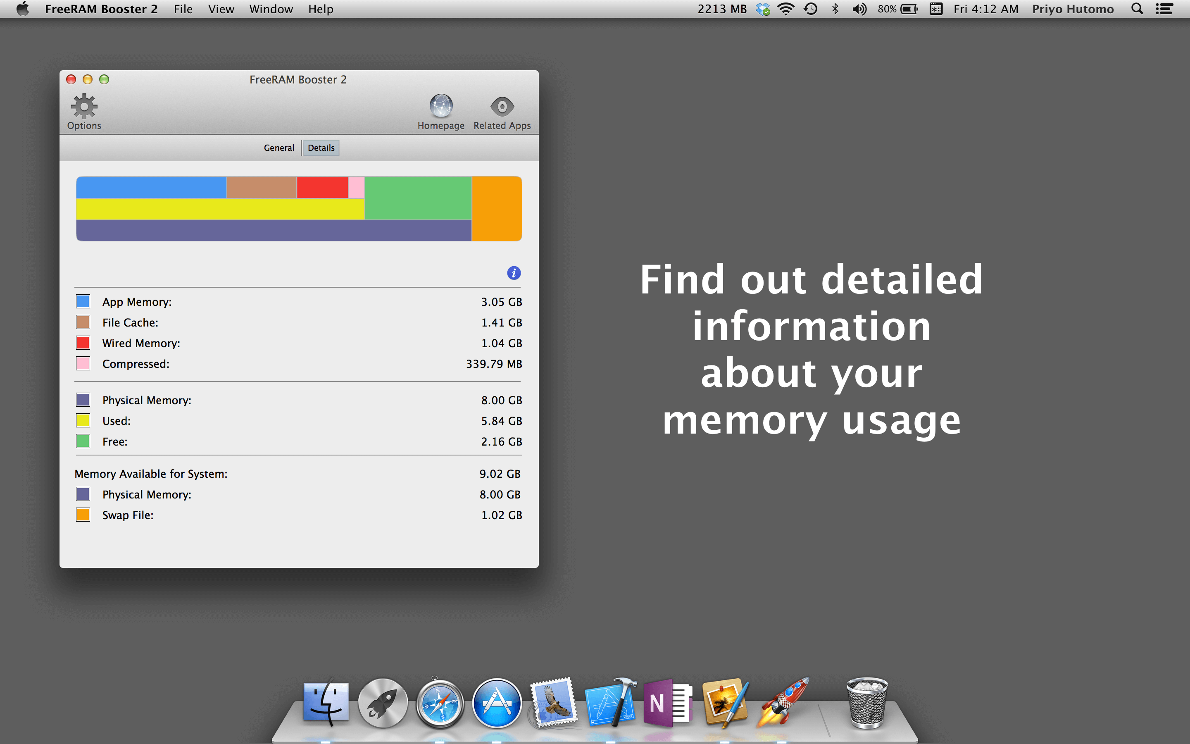This screenshot has height=744, width=1190.
Task: Click the App Memory blue swatch
Action: 83,301
